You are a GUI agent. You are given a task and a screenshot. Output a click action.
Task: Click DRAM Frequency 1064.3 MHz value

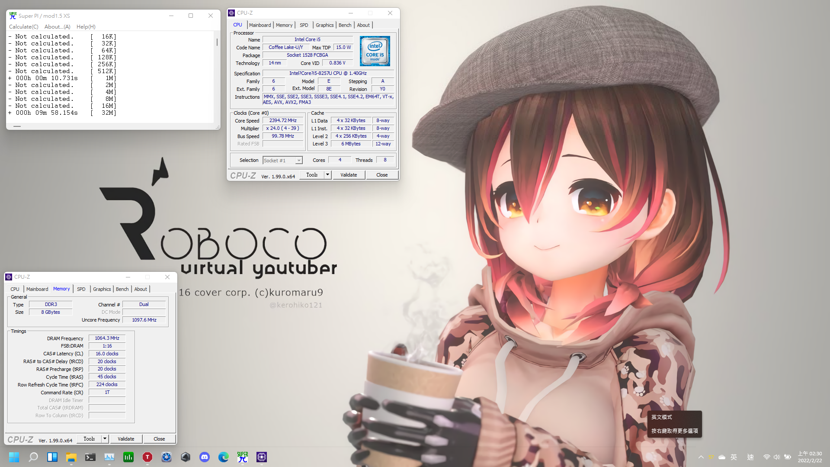point(107,338)
